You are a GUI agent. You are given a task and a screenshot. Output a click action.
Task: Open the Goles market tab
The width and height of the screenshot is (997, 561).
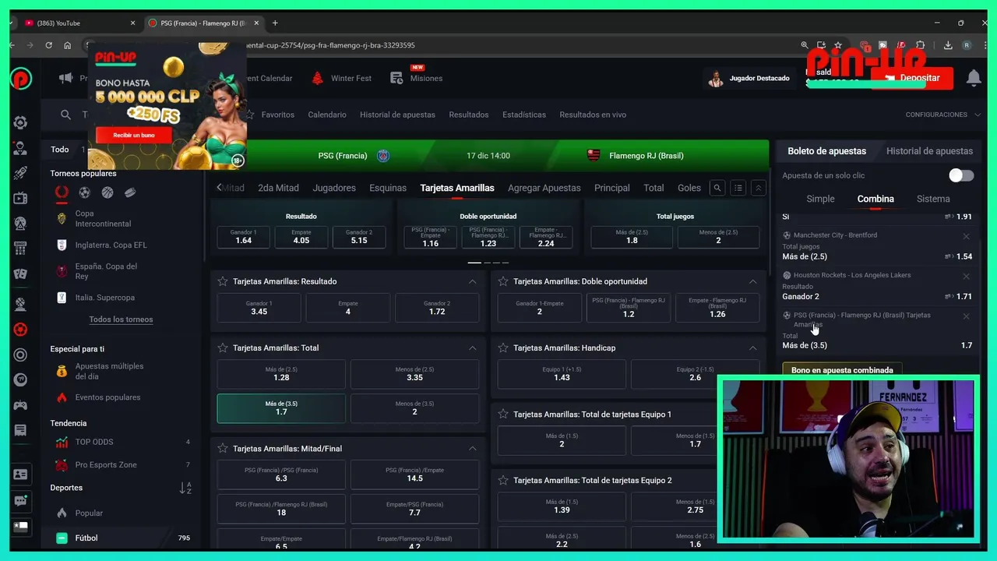click(689, 188)
